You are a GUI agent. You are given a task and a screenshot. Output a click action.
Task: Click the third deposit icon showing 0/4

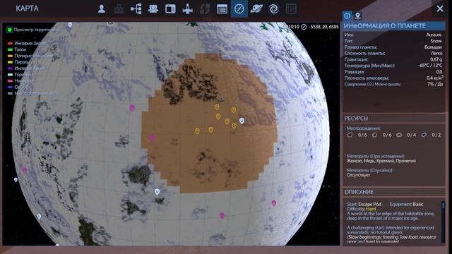[x=399, y=135]
